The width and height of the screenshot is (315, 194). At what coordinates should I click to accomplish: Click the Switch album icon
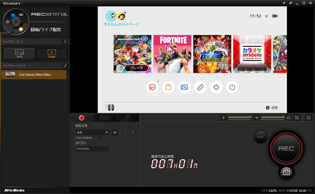[184, 87]
